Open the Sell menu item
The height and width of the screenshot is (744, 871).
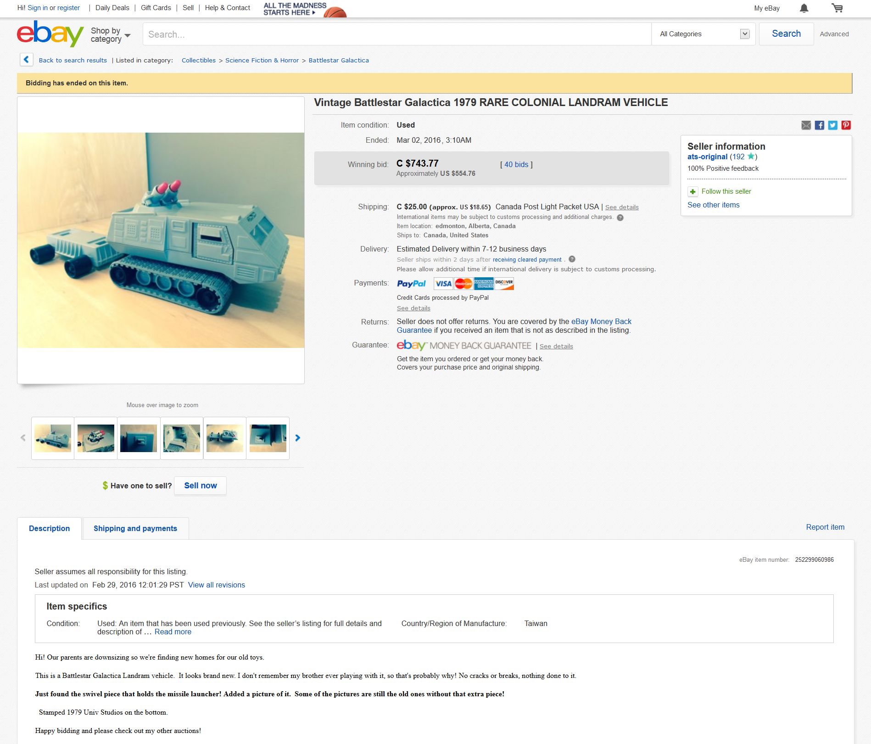click(188, 8)
